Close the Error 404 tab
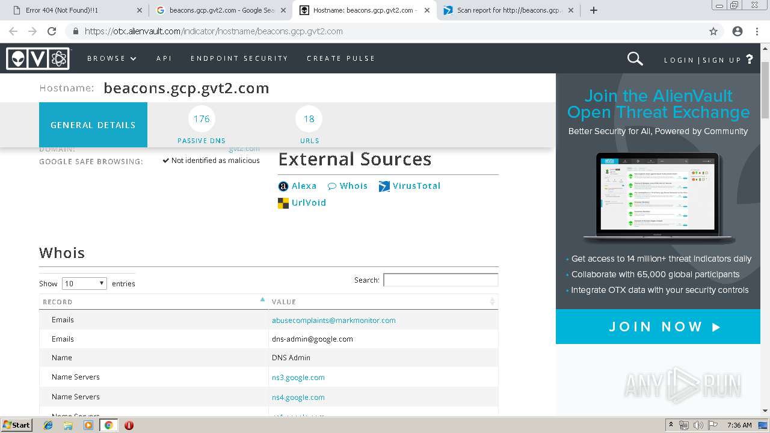Screen dimensions: 770x433 (x=140, y=10)
